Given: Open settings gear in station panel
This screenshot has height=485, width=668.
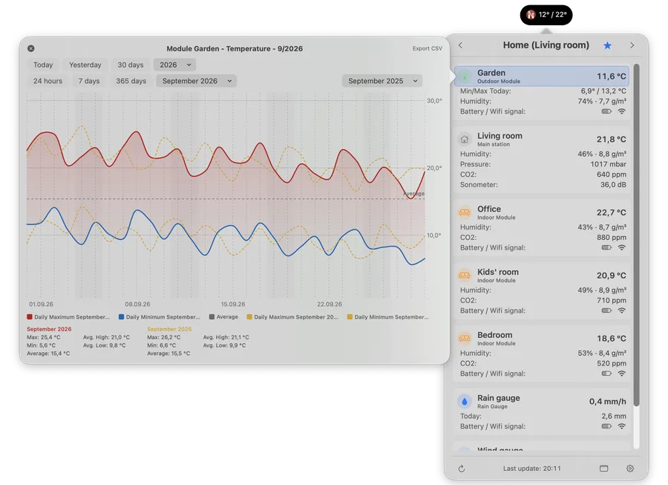Looking at the screenshot, I should [x=630, y=469].
